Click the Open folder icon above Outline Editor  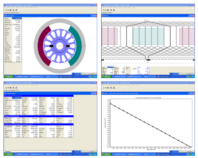[x=8, y=10]
